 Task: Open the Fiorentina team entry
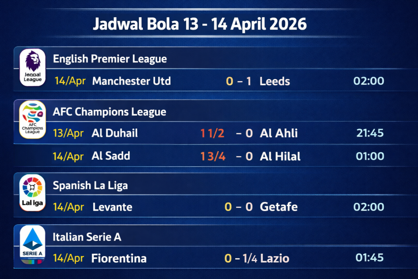[x=119, y=259]
